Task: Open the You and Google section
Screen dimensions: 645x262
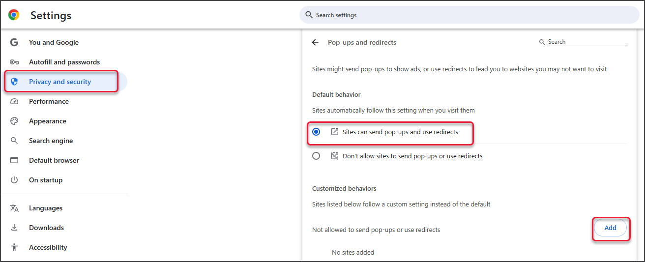Action: (54, 43)
